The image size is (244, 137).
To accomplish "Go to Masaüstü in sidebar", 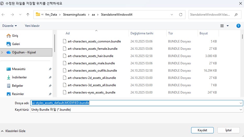I will tap(18, 69).
